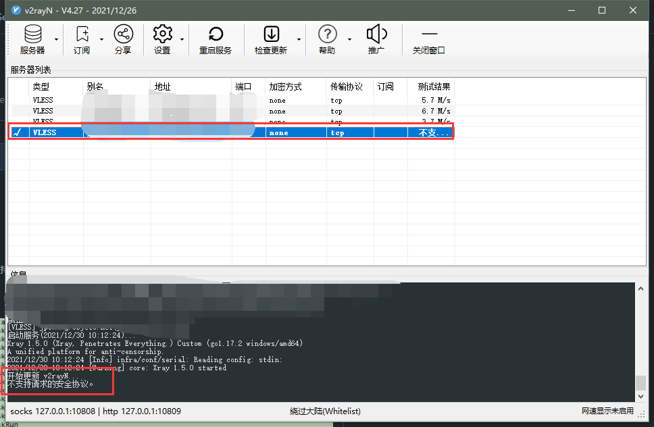Click the v2rayN title bar app icon
Image resolution: width=654 pixels, height=427 pixels.
click(16, 10)
